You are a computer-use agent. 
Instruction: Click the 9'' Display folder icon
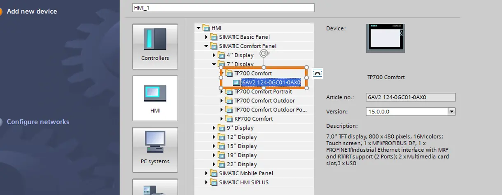pyautogui.click(x=221, y=128)
